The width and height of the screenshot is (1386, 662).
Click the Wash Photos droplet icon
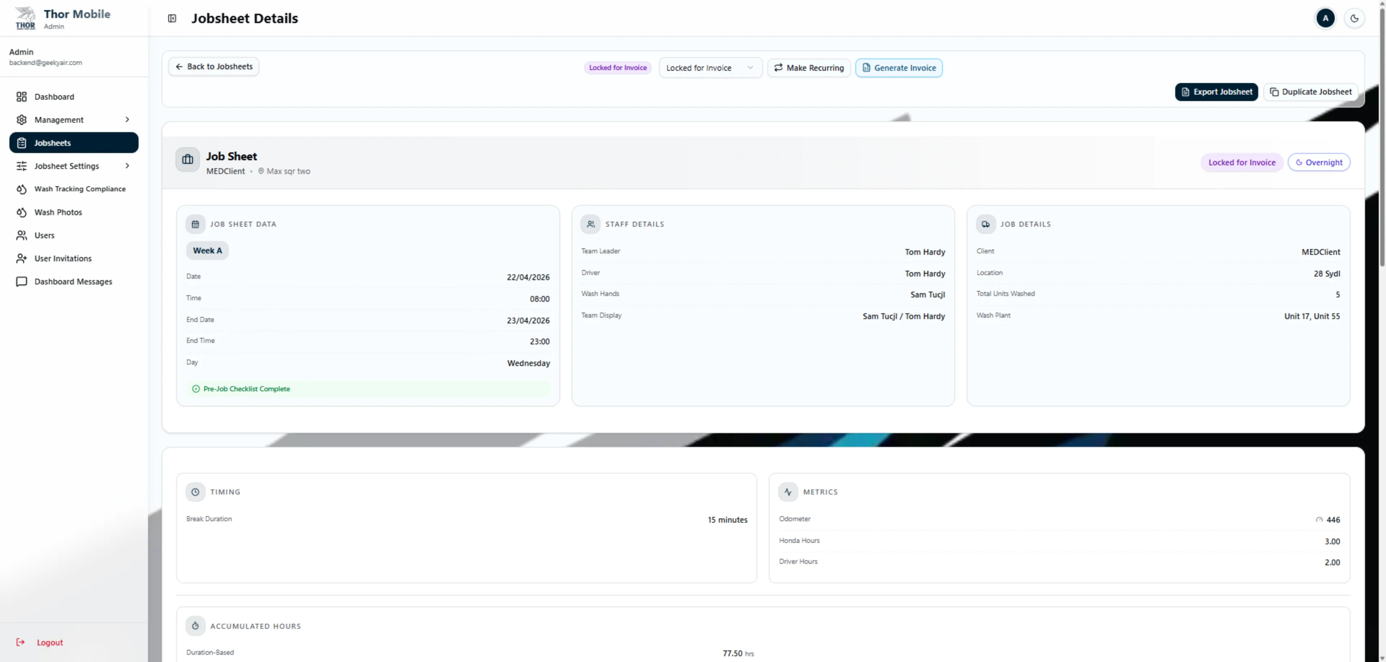(22, 212)
